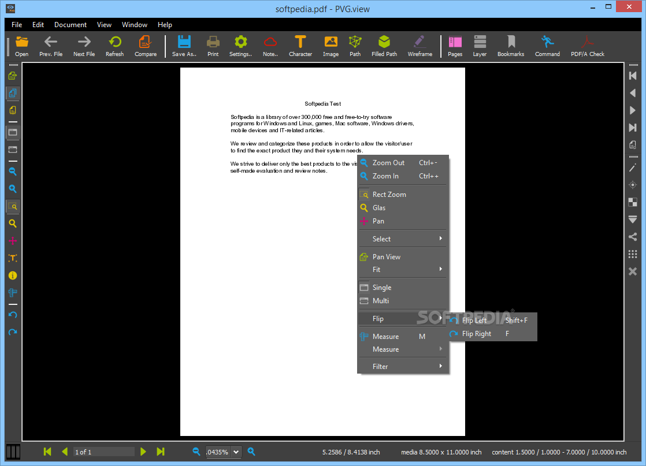Image resolution: width=646 pixels, height=466 pixels.
Task: Click the '1 of 1' page field
Action: (104, 452)
